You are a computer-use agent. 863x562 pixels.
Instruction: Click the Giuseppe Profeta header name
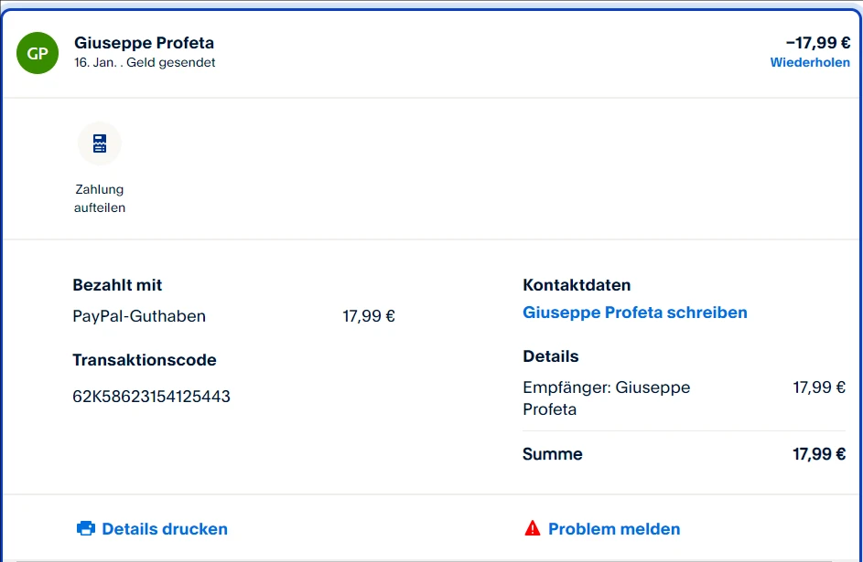pos(144,43)
